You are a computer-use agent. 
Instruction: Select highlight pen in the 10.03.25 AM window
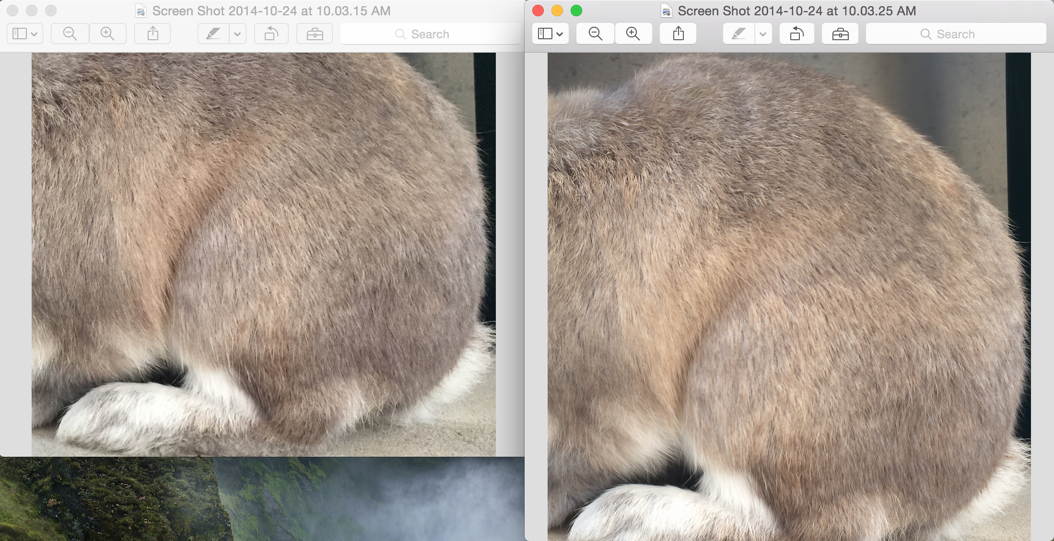[x=738, y=34]
